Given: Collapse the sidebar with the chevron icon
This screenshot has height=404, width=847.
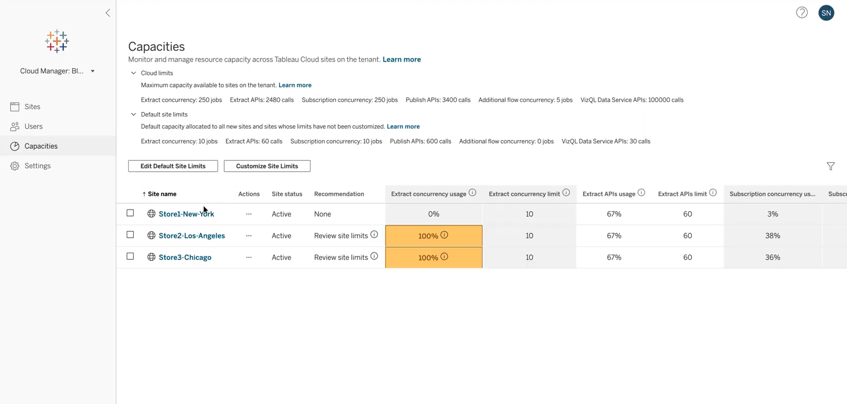Looking at the screenshot, I should 108,13.
